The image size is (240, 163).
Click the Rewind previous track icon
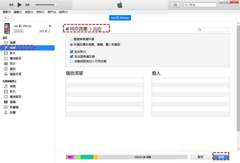click(11, 5)
